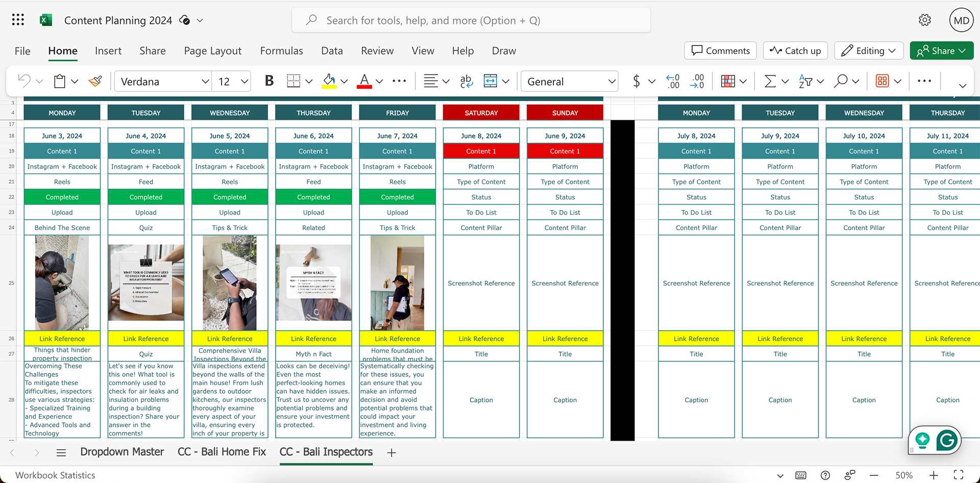Select the Format Painter brush
980x483 pixels.
tap(95, 81)
